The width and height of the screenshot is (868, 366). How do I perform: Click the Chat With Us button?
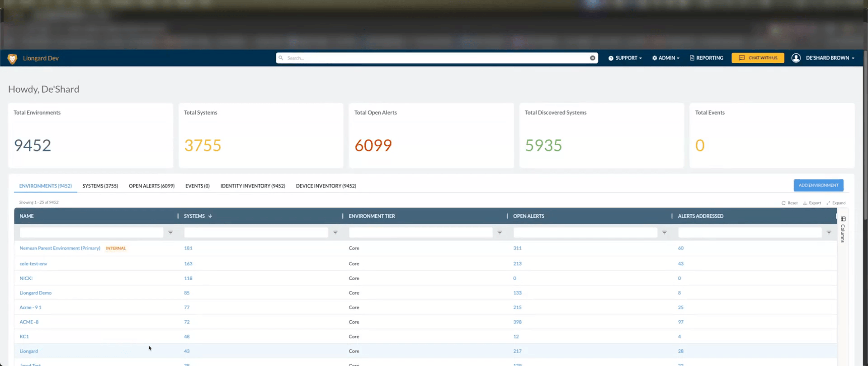point(758,58)
